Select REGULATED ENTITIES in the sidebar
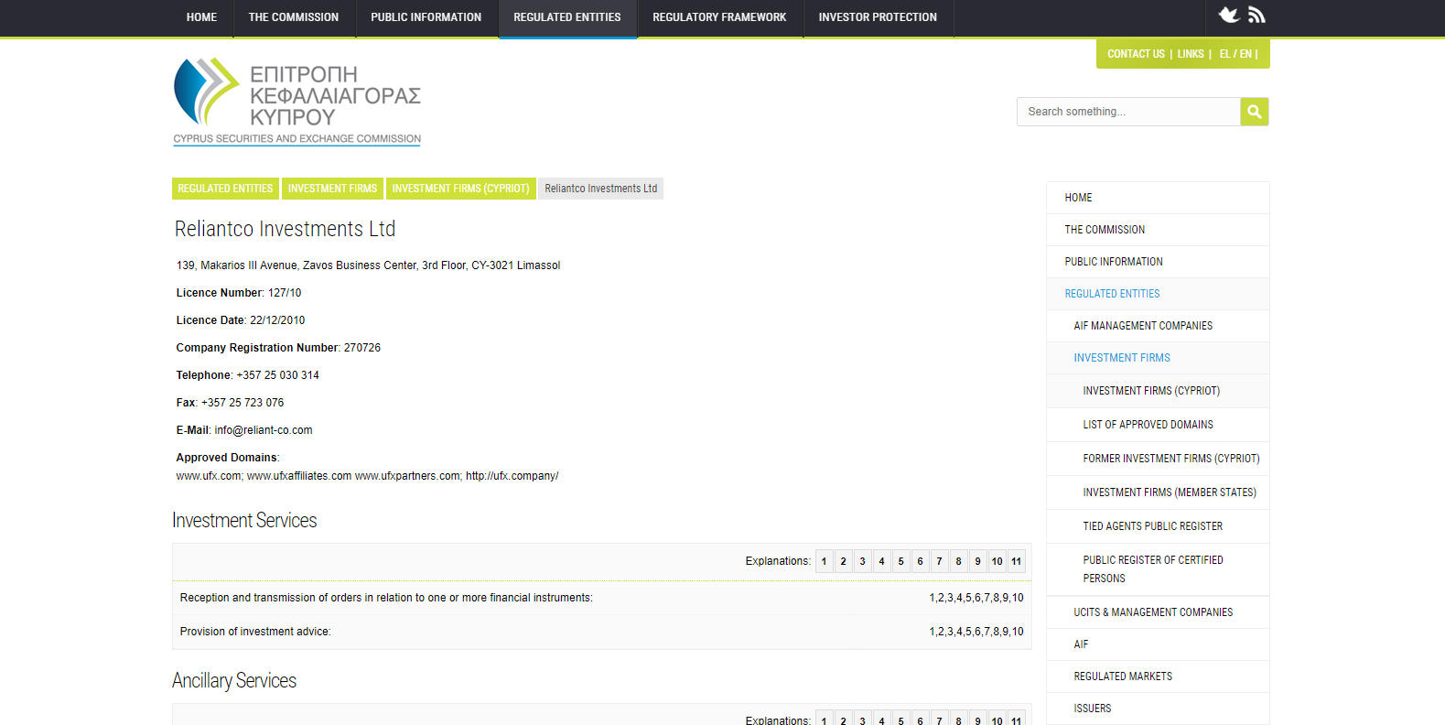The height and width of the screenshot is (725, 1445). coord(1158,294)
